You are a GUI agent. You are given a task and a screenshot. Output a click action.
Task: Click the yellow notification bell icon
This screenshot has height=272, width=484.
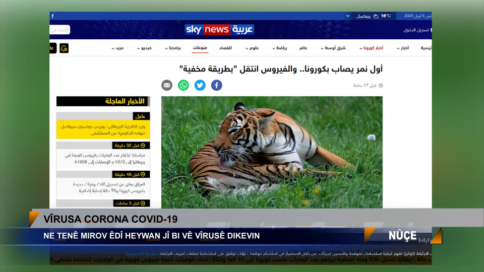click(64, 48)
